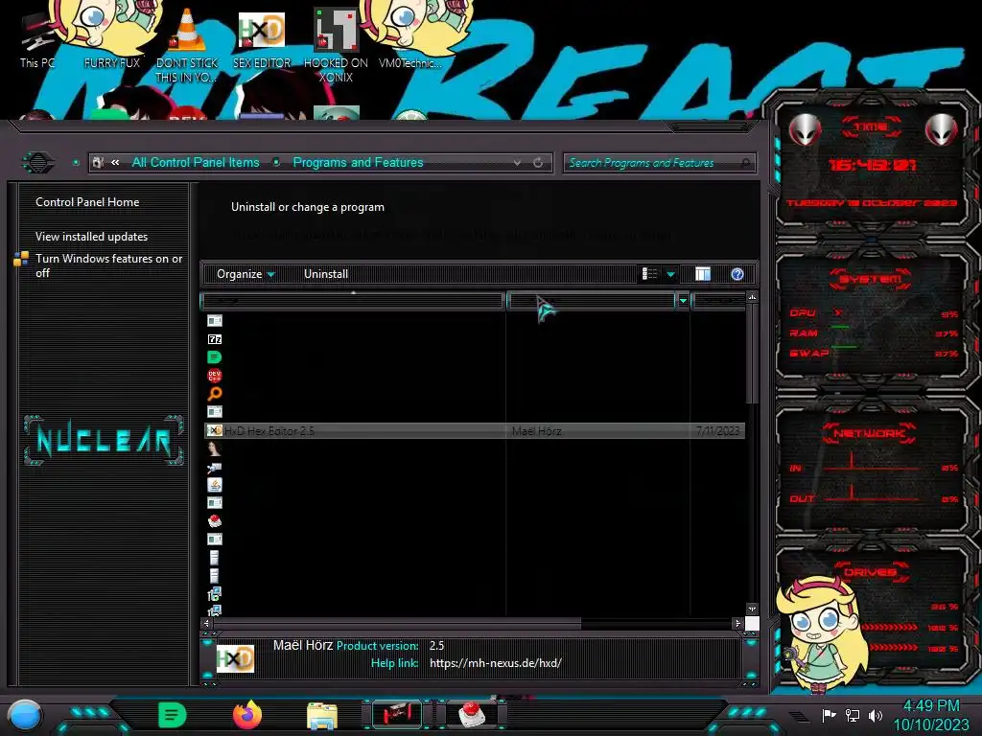Screen dimensions: 982x736
Task: Open the green notes app on taskbar
Action: pyautogui.click(x=172, y=715)
